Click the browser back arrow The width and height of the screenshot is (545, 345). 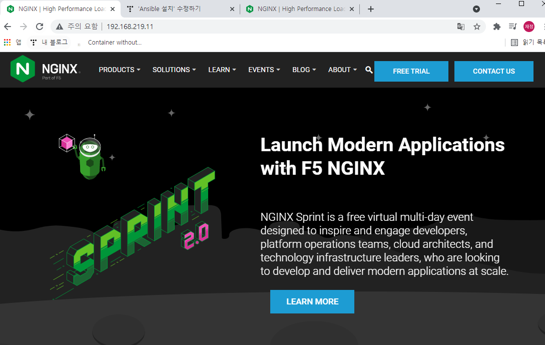click(8, 27)
